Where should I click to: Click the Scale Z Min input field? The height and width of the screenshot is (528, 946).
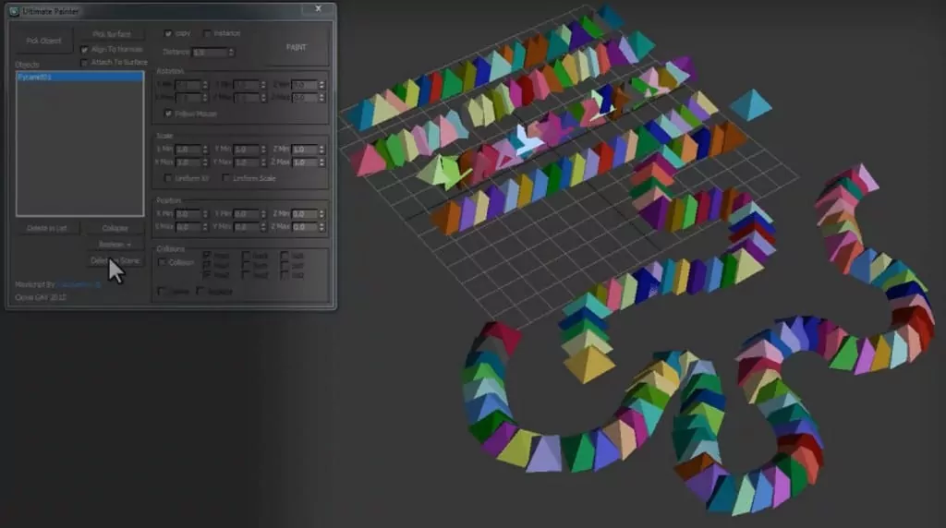(304, 150)
